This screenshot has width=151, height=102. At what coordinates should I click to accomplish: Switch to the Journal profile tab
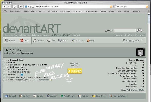[x=52, y=96]
